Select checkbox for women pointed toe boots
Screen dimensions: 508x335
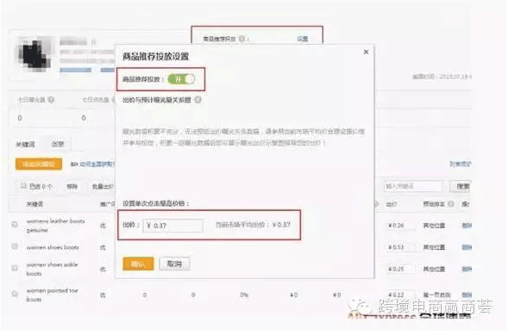point(15,294)
